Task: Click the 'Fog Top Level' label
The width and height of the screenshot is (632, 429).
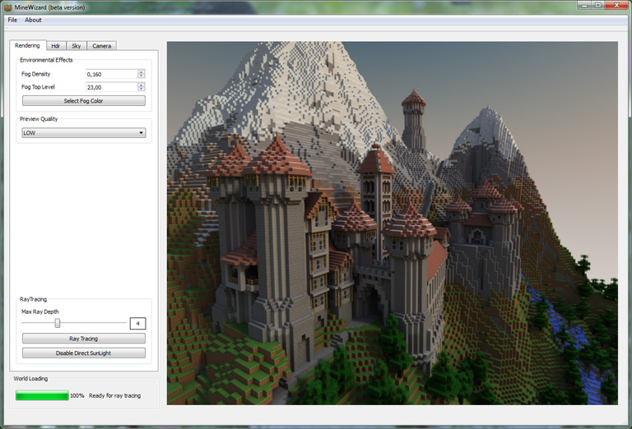Action: click(38, 87)
